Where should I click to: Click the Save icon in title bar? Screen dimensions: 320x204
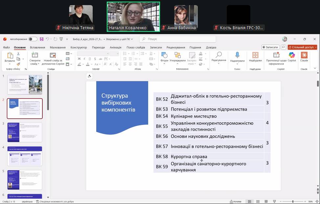click(41, 39)
